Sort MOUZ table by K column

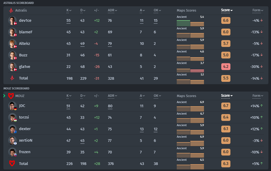(69, 96)
